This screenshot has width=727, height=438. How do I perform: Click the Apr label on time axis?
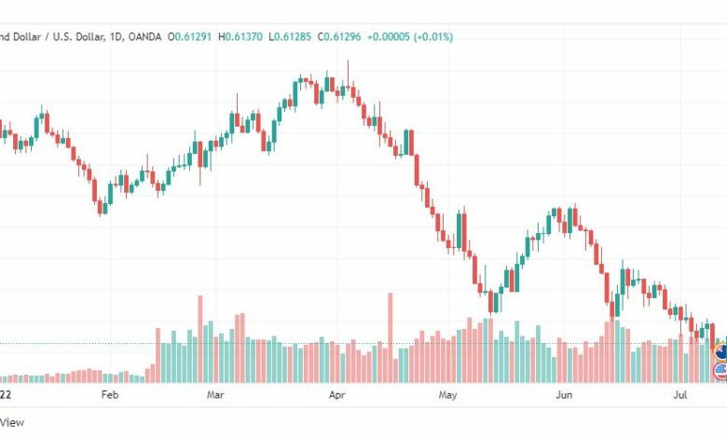tap(337, 395)
